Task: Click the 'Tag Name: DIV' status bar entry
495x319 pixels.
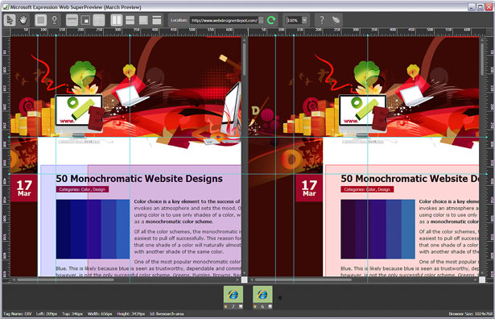Action: click(x=18, y=314)
